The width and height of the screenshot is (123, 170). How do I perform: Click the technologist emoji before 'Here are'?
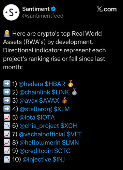point(7,34)
